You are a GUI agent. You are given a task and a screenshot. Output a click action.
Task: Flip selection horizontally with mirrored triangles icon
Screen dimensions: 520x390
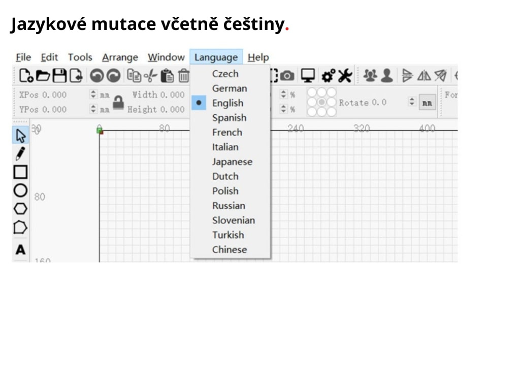coord(424,76)
